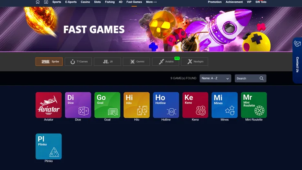Switch to T1Games provider
This screenshot has width=302, height=170.
78,62
